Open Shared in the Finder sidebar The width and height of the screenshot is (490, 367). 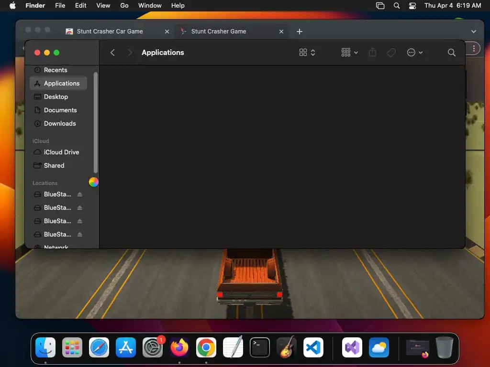pyautogui.click(x=58, y=166)
